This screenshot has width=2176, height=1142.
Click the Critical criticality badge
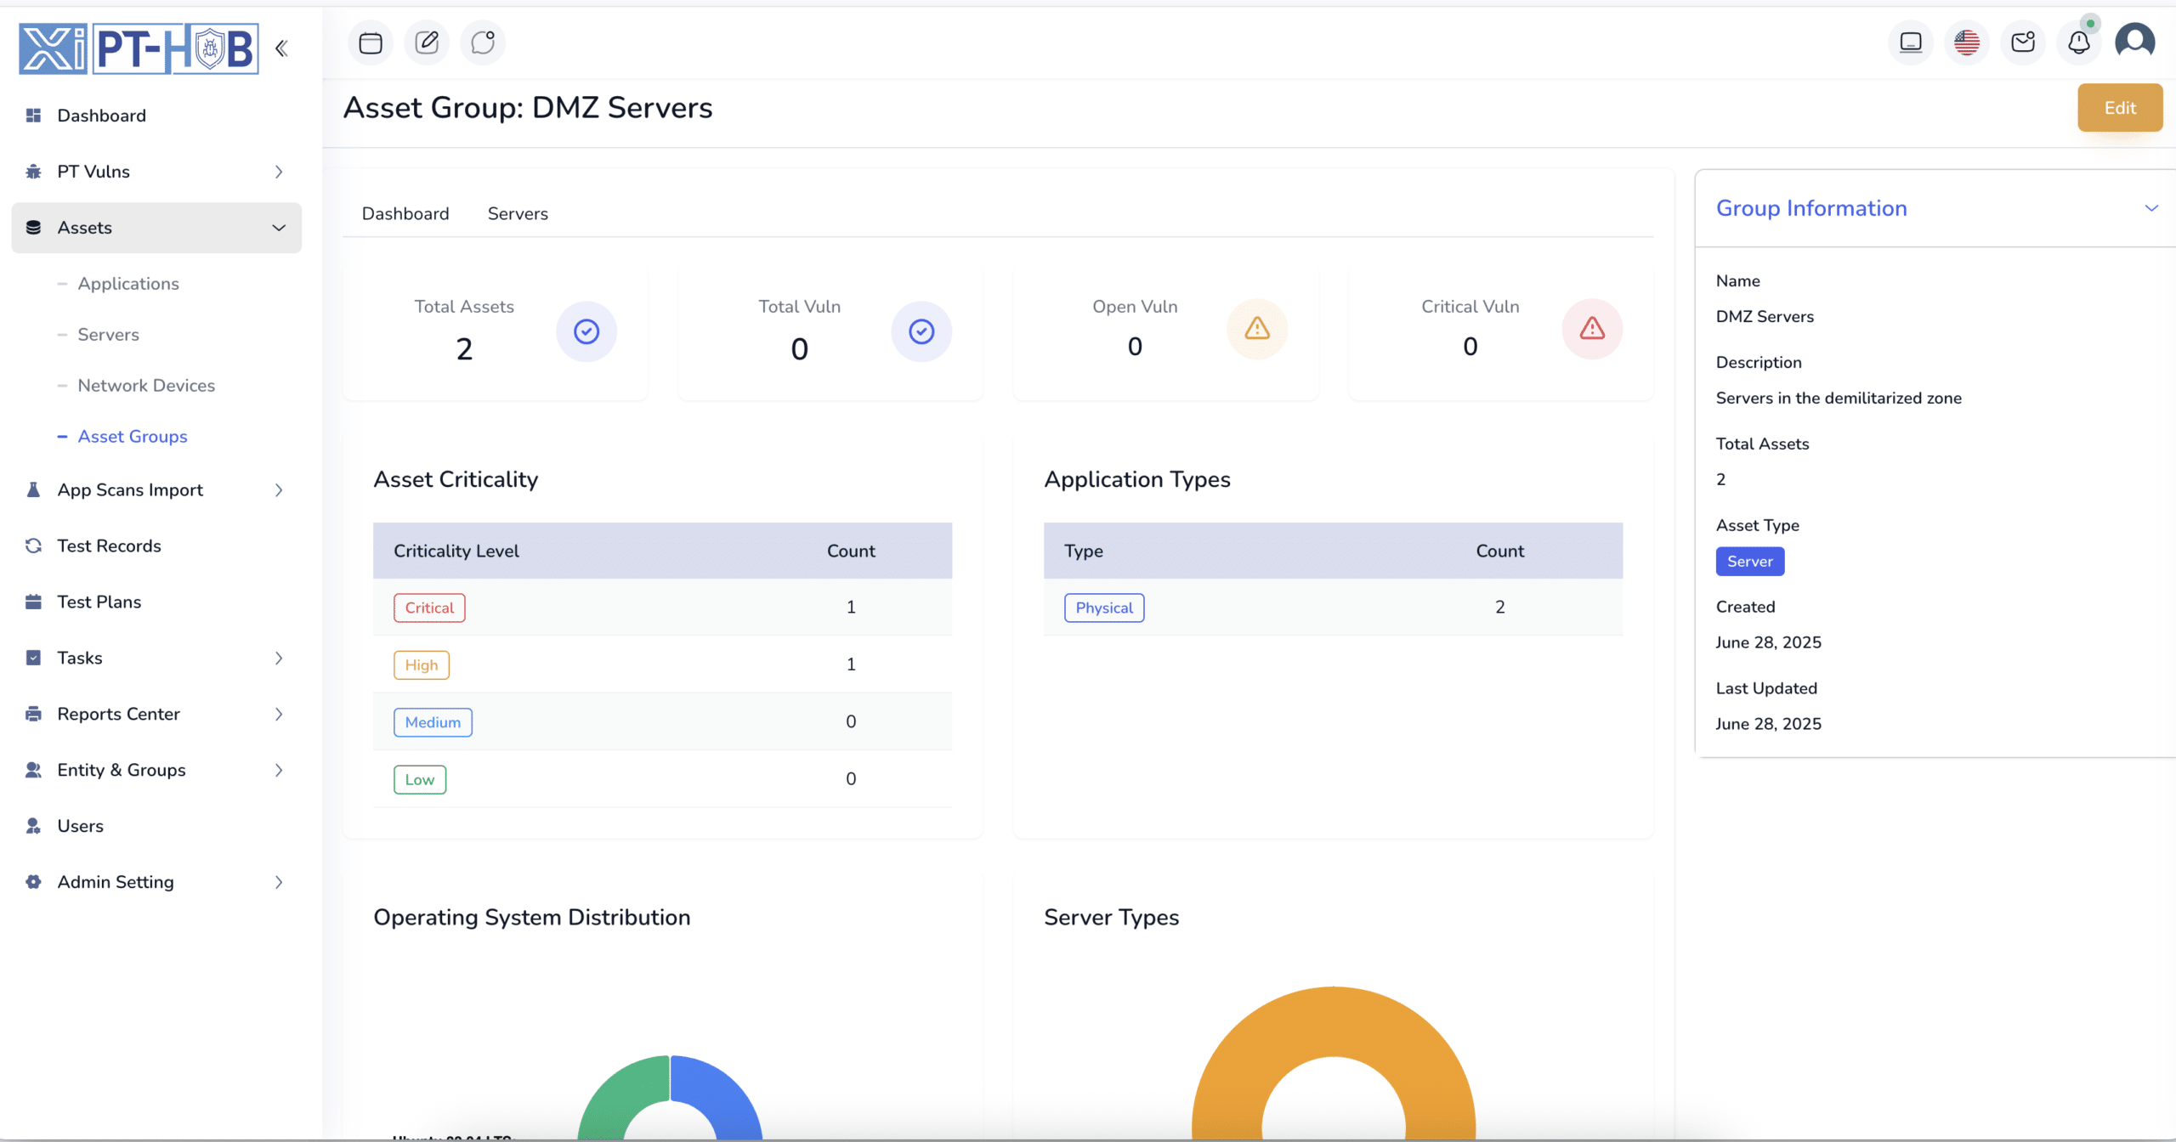(429, 608)
